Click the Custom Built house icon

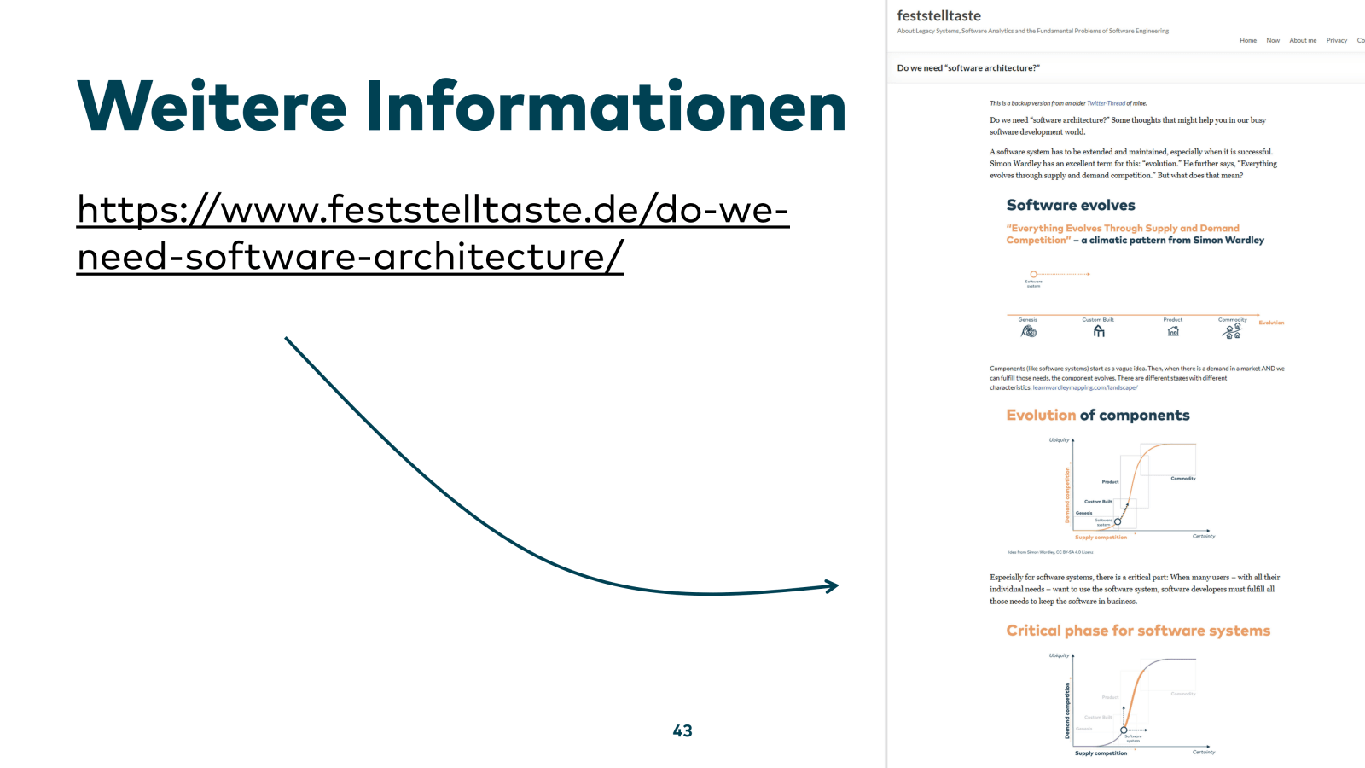(1099, 331)
